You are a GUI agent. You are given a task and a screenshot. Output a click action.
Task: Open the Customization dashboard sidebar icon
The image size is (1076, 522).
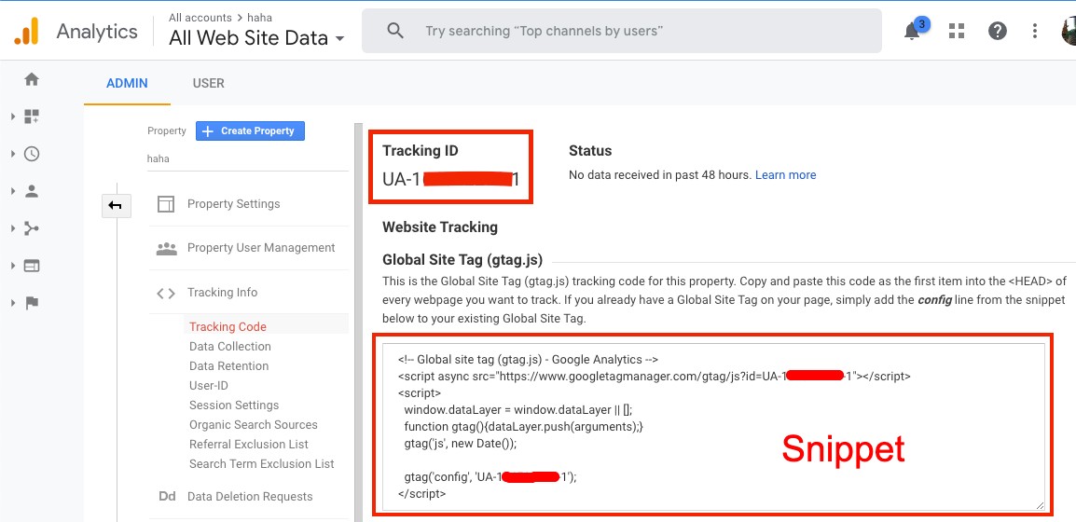32,117
